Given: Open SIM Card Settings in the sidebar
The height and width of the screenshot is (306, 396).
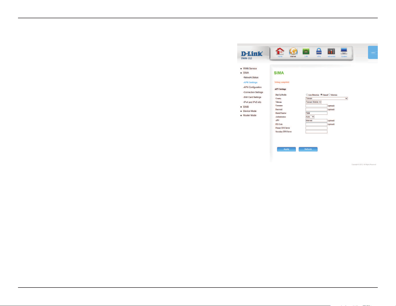Looking at the screenshot, I should tap(252, 97).
